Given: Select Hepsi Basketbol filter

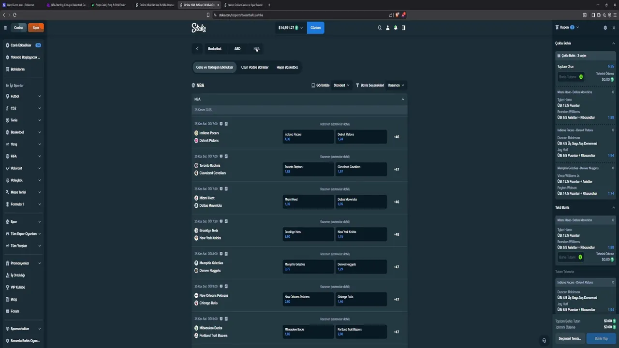Looking at the screenshot, I should coord(287,67).
